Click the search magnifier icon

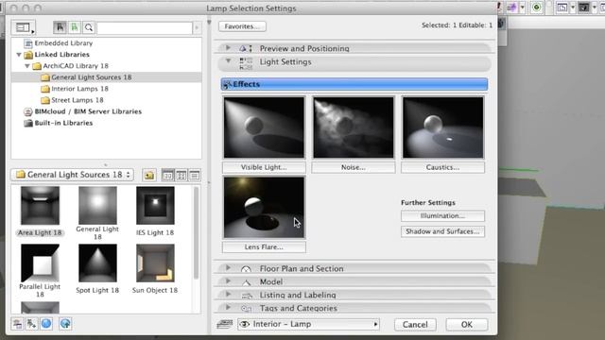point(88,27)
